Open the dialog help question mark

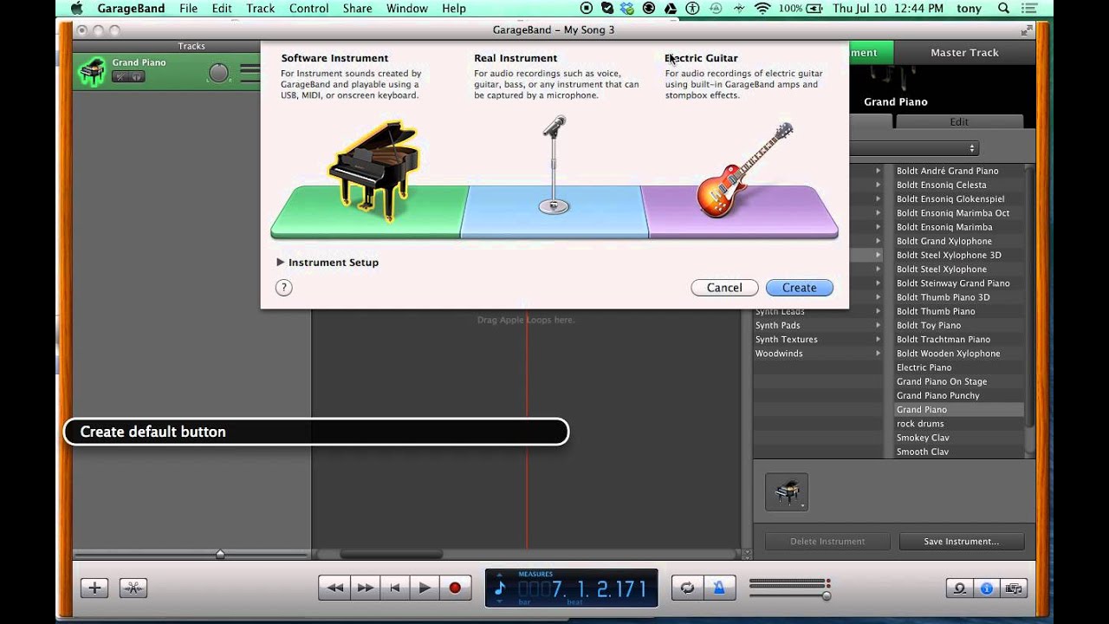283,288
